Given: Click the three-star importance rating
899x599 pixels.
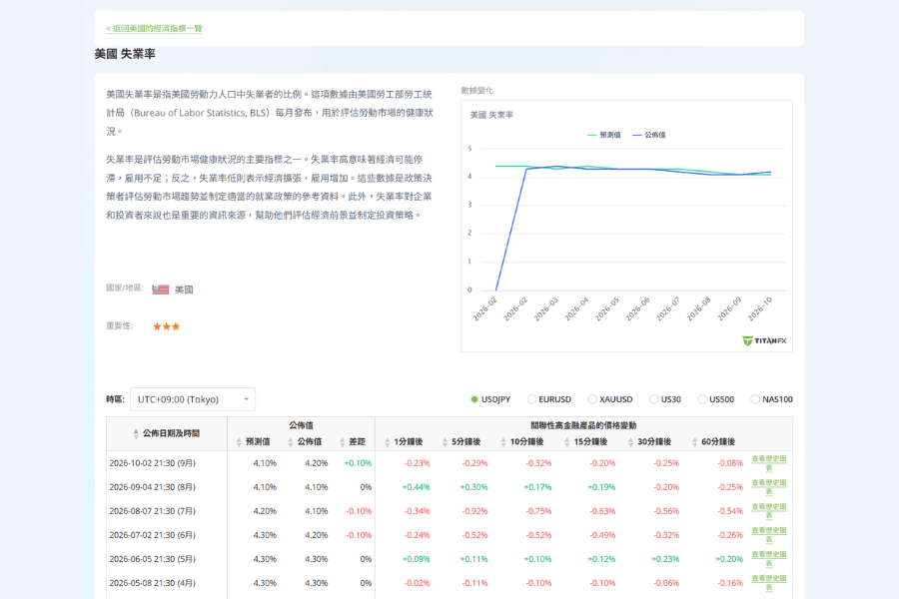Looking at the screenshot, I should tap(166, 326).
